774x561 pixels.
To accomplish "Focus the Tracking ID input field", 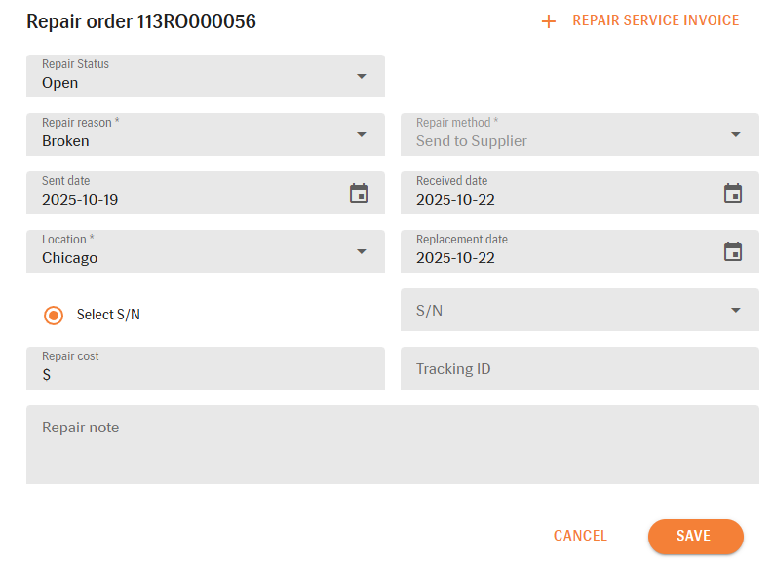I will click(579, 369).
